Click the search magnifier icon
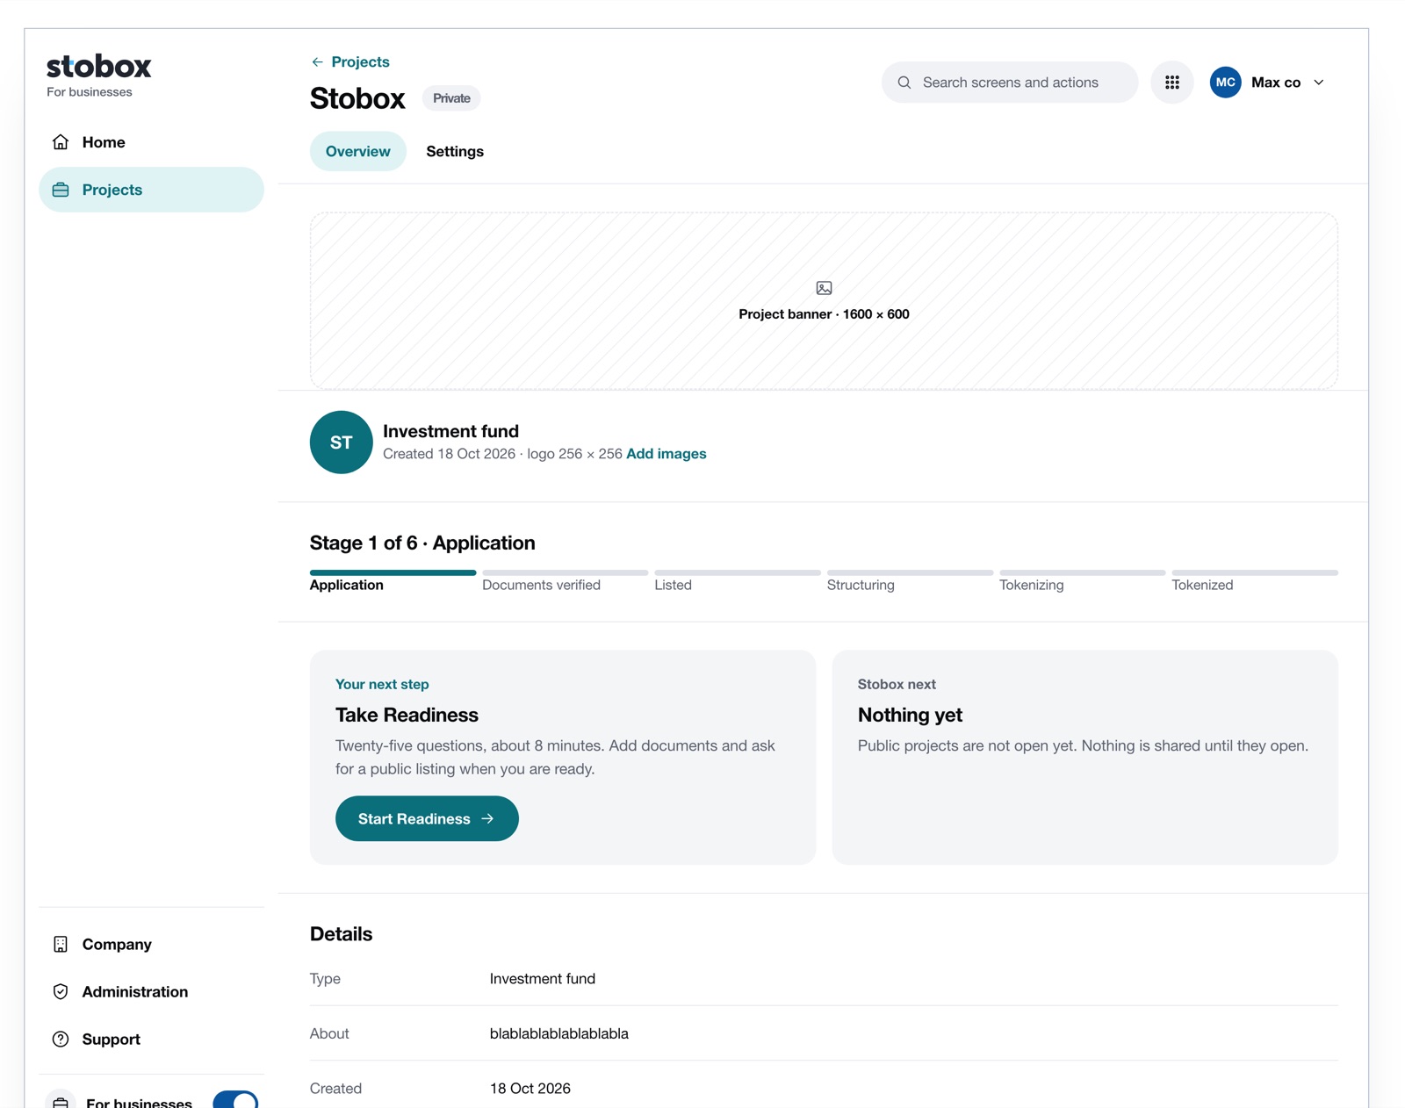This screenshot has width=1405, height=1108. [904, 83]
